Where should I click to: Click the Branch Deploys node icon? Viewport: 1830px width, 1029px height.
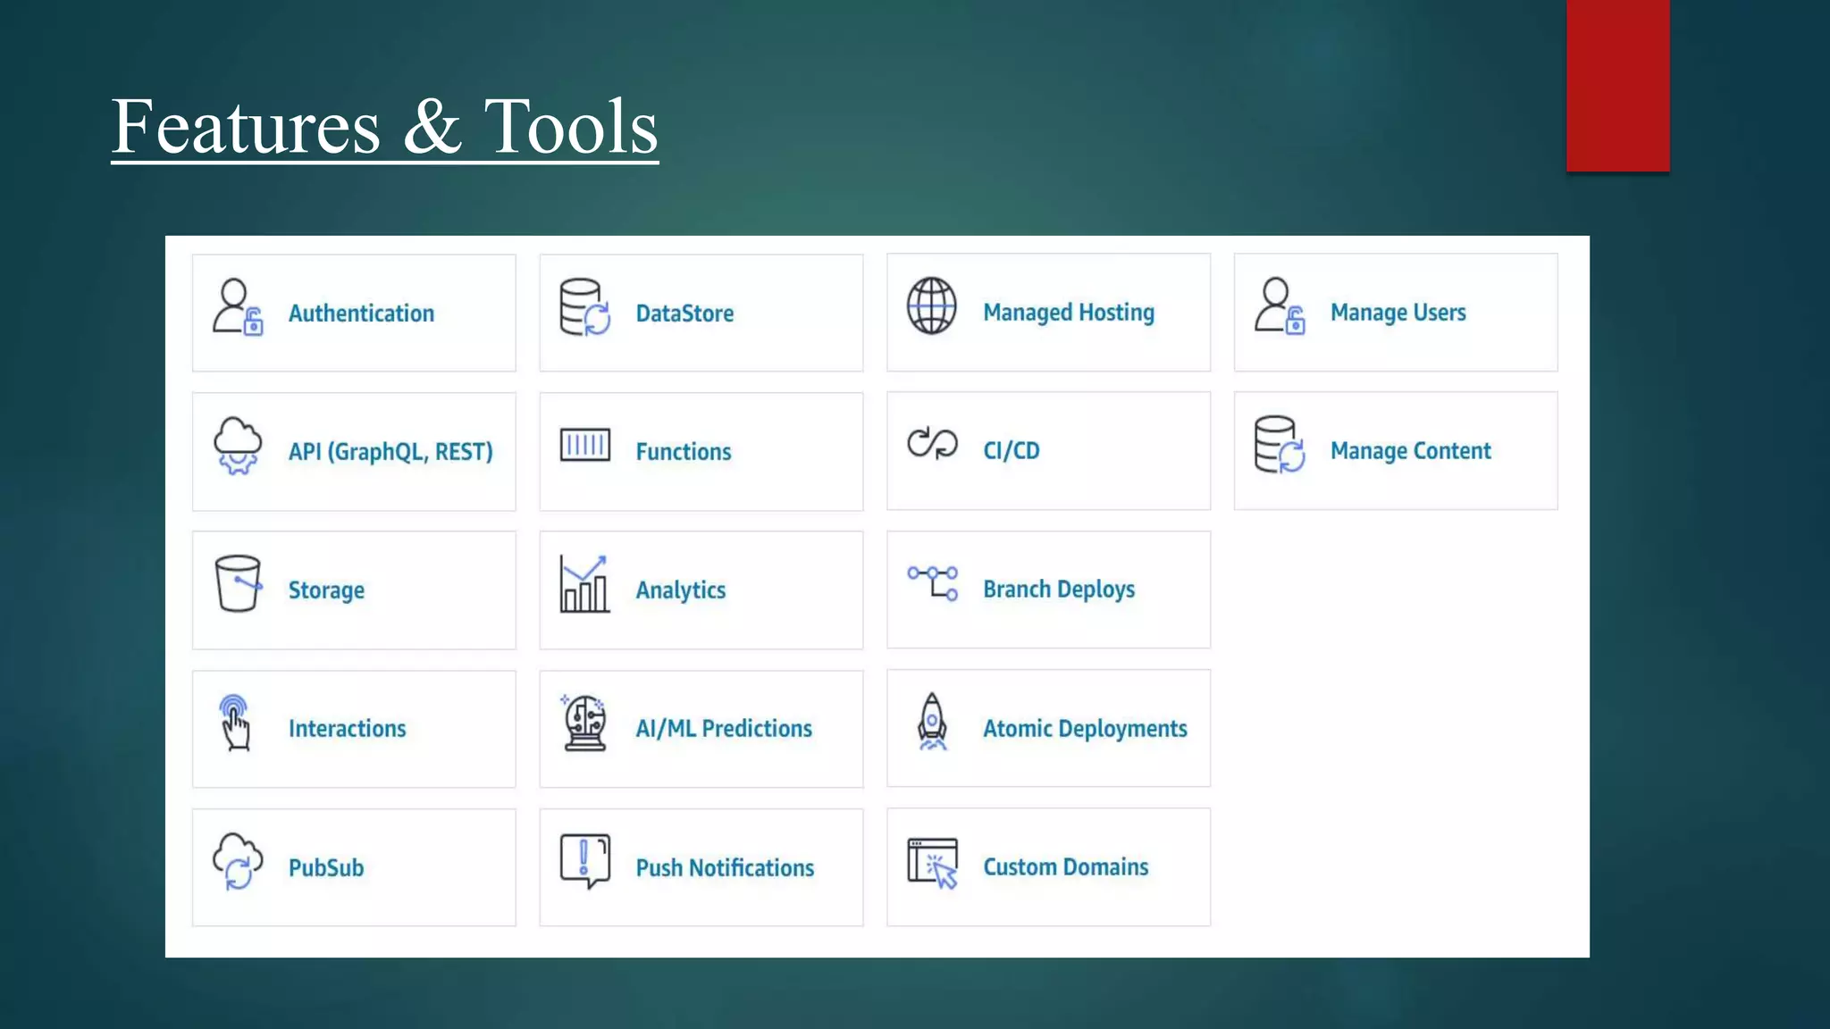click(933, 583)
